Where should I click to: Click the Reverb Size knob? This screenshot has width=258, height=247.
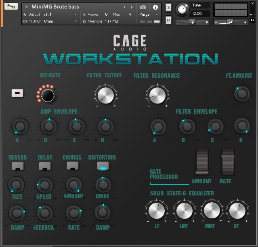point(16,185)
